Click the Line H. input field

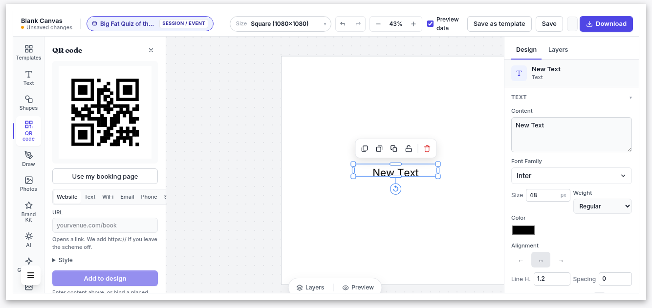pos(552,279)
